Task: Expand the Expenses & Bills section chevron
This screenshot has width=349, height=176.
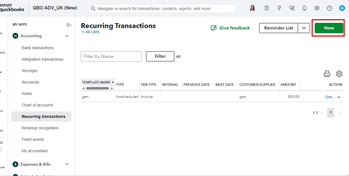Action: click(67, 164)
